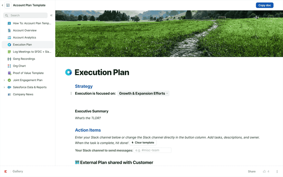Click the row options dots beside Execution line
This screenshot has height=177, width=283.
click(71, 93)
